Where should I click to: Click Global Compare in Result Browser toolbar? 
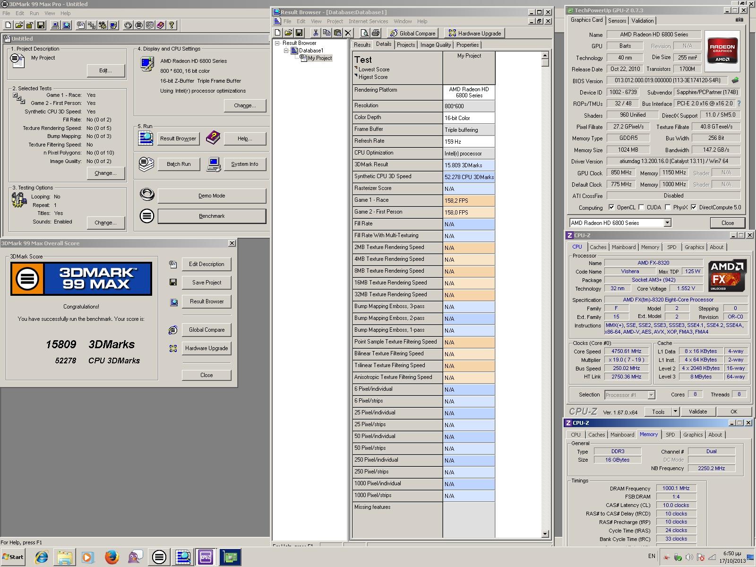[412, 33]
